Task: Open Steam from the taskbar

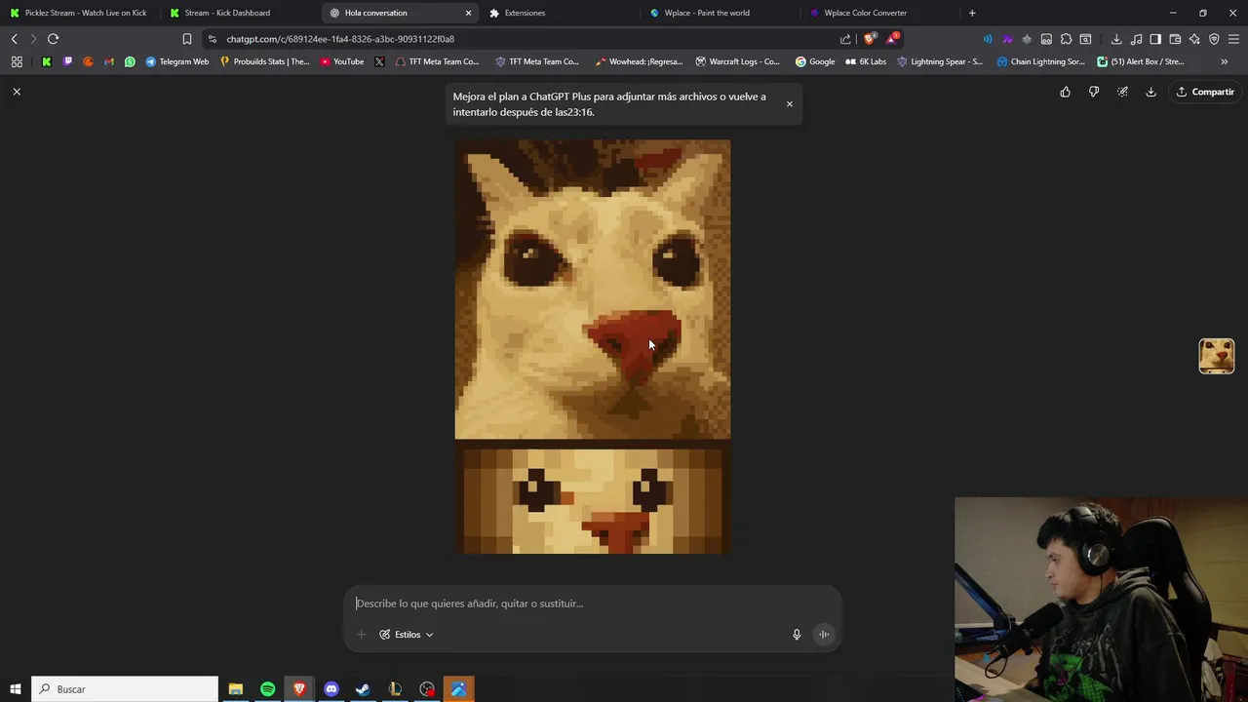Action: [x=363, y=689]
